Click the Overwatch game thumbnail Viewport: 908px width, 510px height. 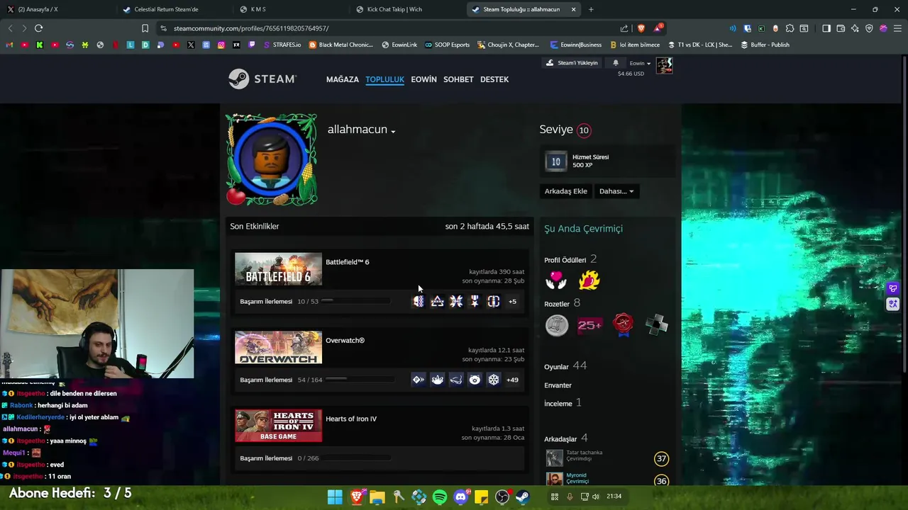(x=278, y=348)
